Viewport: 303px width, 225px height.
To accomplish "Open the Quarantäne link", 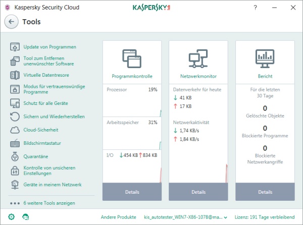I will 36,156.
